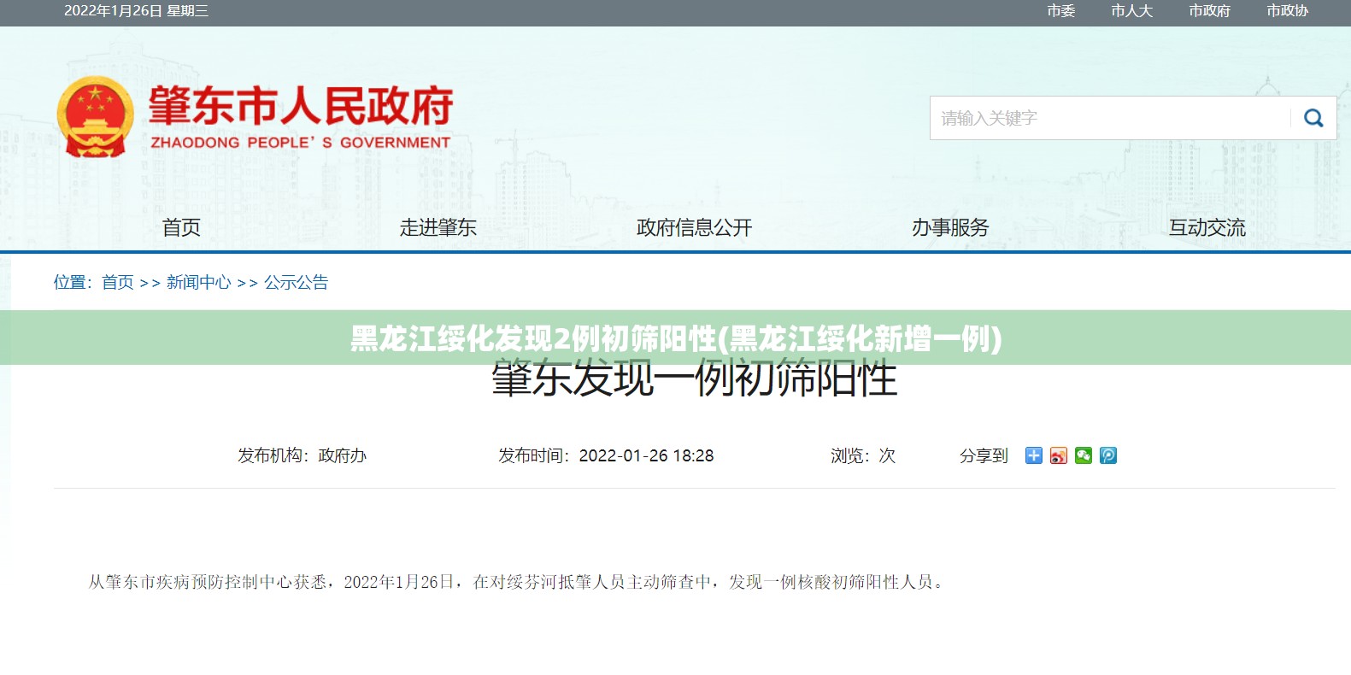The height and width of the screenshot is (675, 1351).
Task: Open the 走进肇东 navigation item
Action: 438,227
